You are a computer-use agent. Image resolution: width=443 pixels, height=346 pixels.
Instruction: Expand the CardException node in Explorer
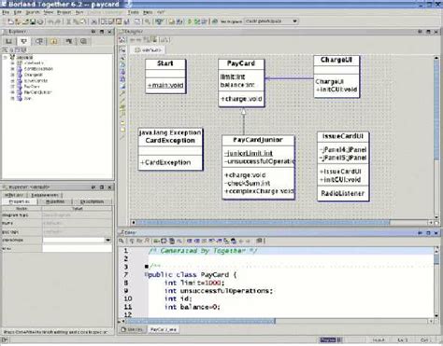[x=13, y=69]
